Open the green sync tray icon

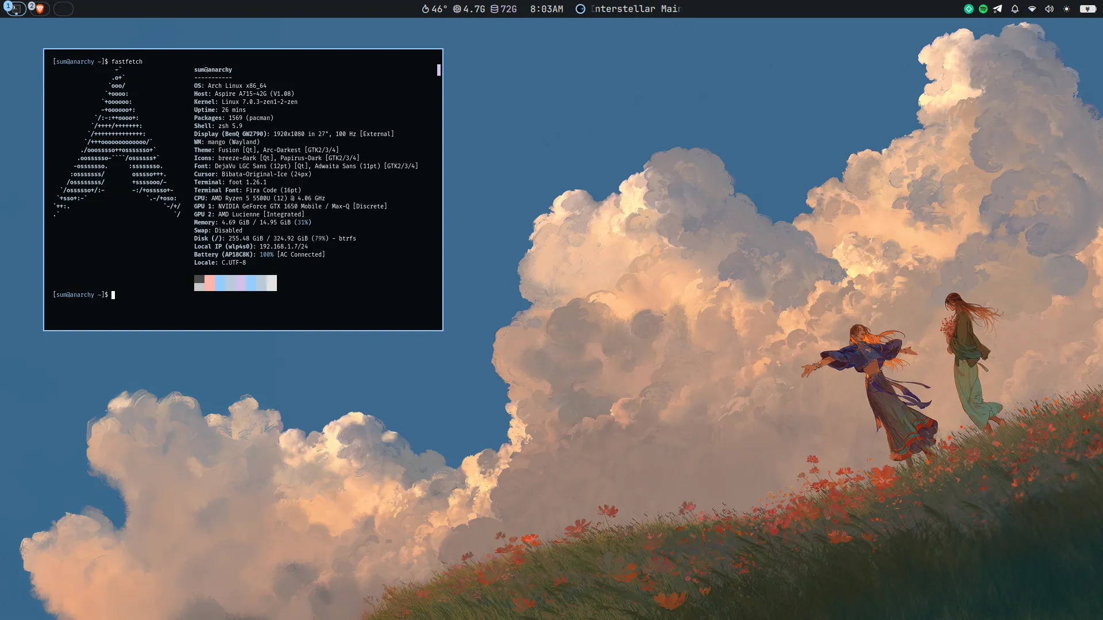pos(969,9)
